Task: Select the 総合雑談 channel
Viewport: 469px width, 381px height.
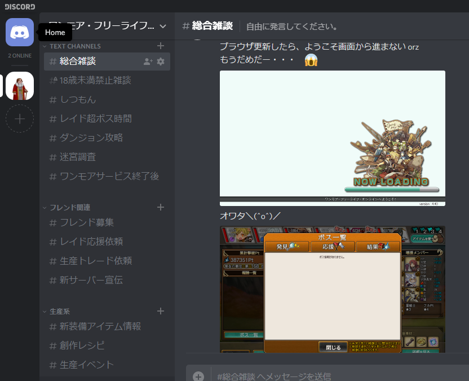Action: click(x=107, y=62)
